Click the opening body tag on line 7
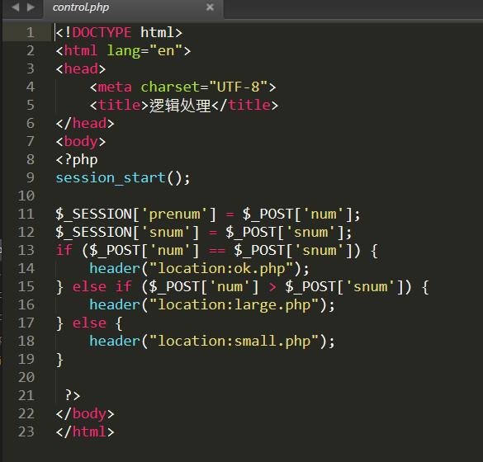The height and width of the screenshot is (462, 483). 81,142
